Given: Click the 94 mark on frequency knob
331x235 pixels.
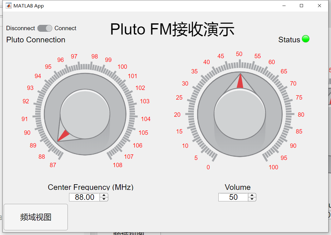Looking at the screenshot, I should click(x=38, y=76).
